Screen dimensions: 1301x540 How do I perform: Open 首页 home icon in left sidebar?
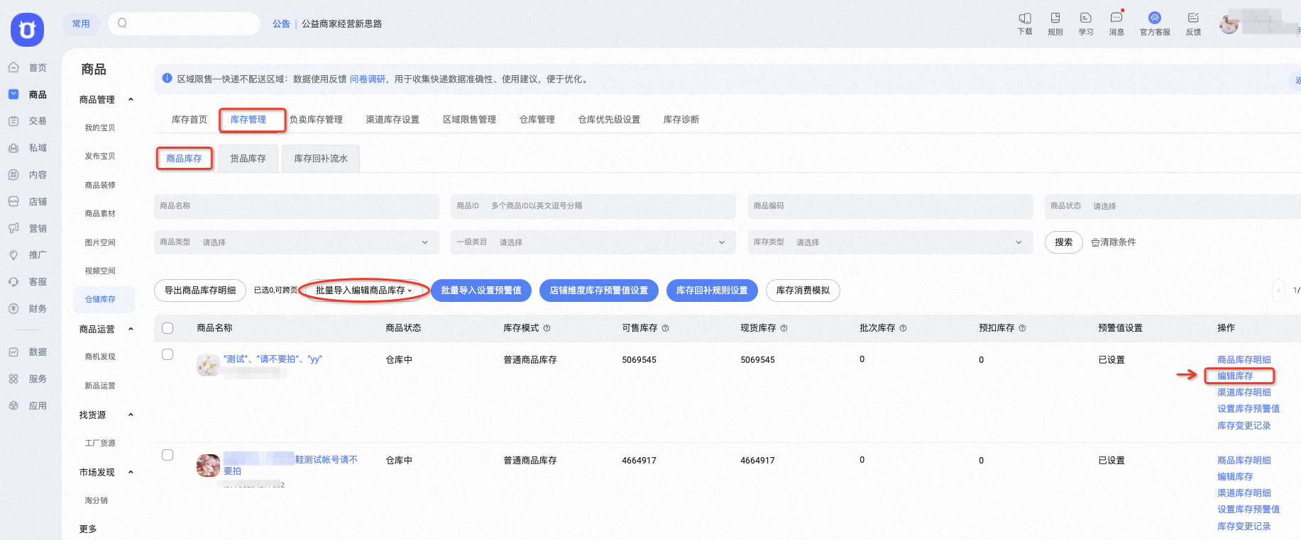13,67
